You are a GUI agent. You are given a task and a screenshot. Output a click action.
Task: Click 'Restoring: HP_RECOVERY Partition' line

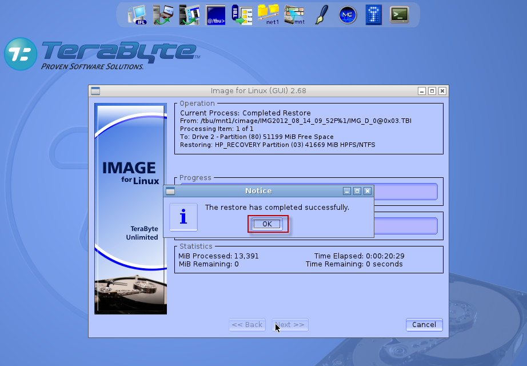coord(278,145)
